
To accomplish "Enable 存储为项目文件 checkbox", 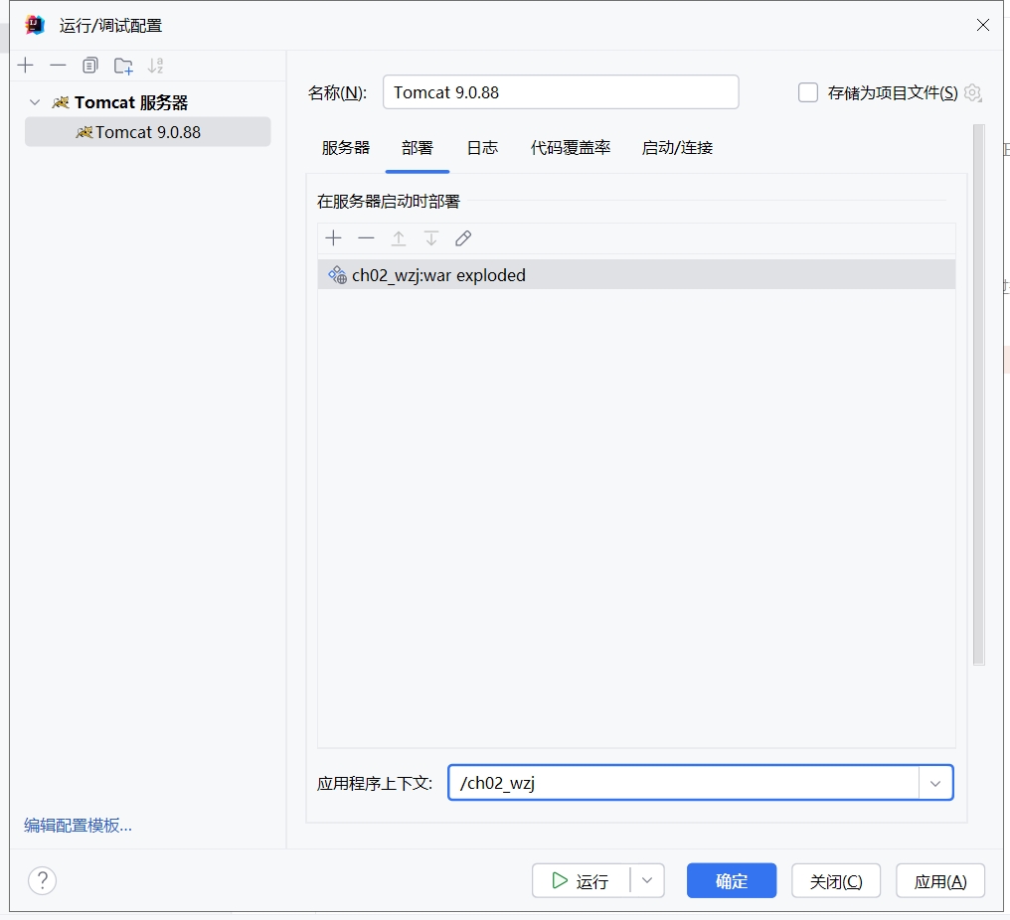I will pos(808,92).
